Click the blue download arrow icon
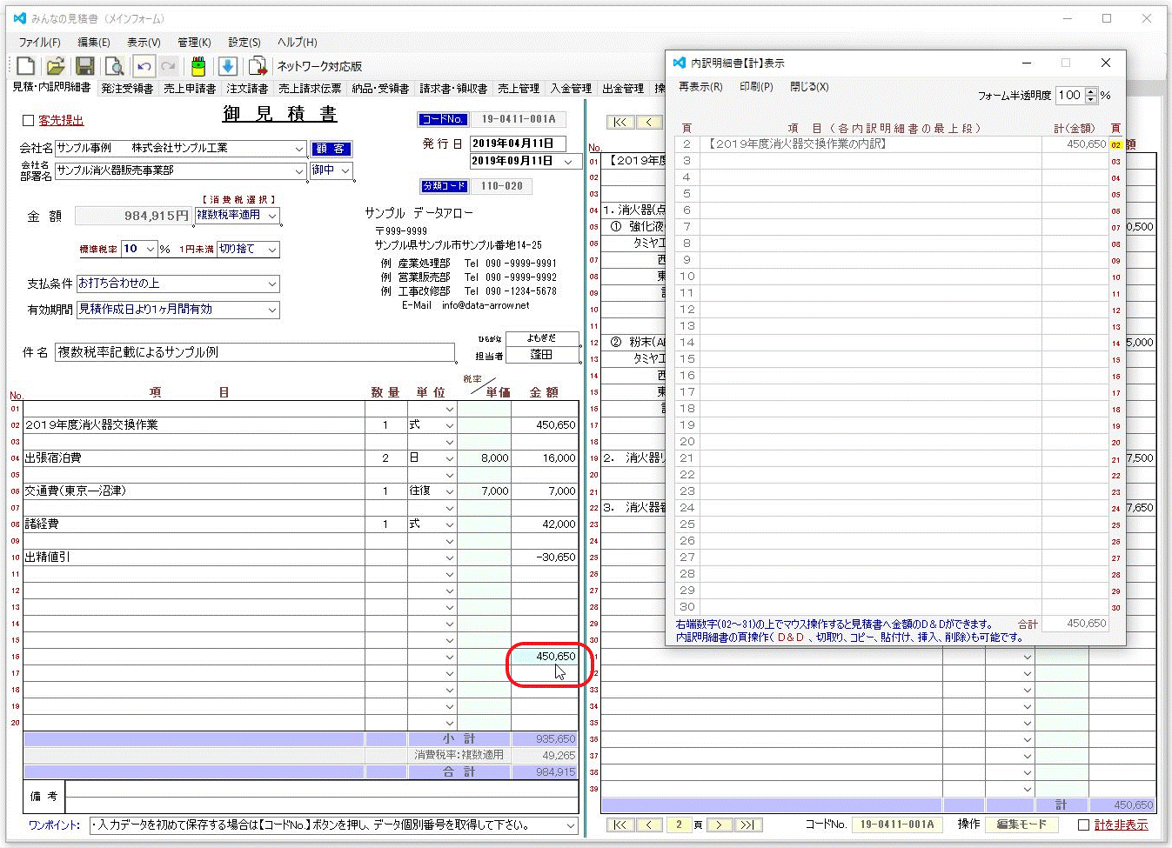 [x=227, y=66]
